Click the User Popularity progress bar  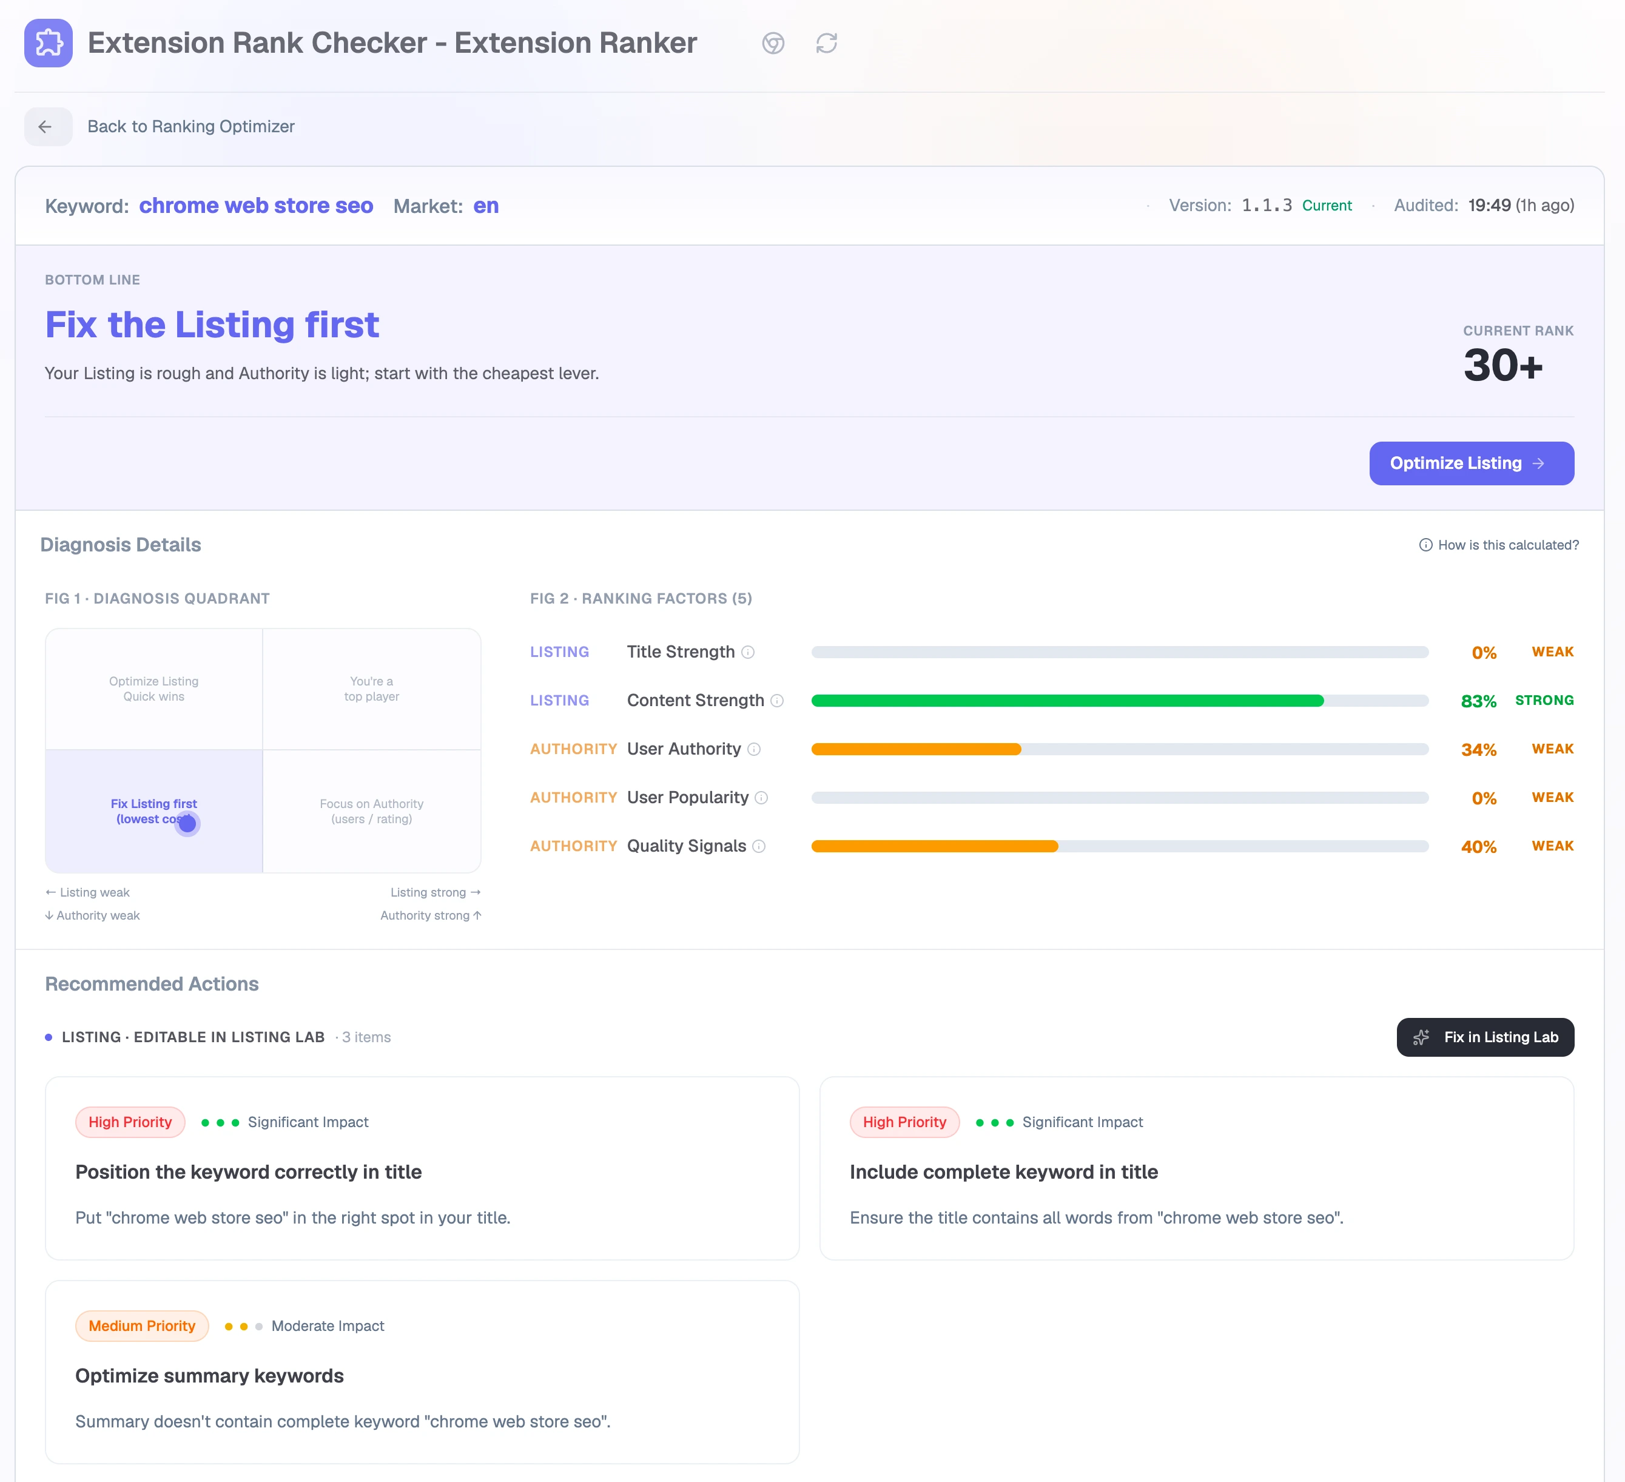(x=1120, y=798)
